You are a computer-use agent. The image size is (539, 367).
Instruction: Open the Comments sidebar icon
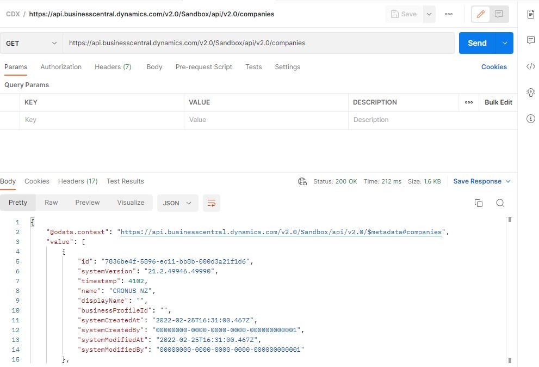pyautogui.click(x=531, y=40)
